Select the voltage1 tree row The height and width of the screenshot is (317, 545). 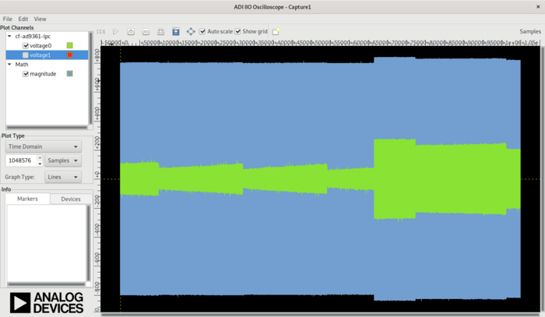tap(47, 55)
